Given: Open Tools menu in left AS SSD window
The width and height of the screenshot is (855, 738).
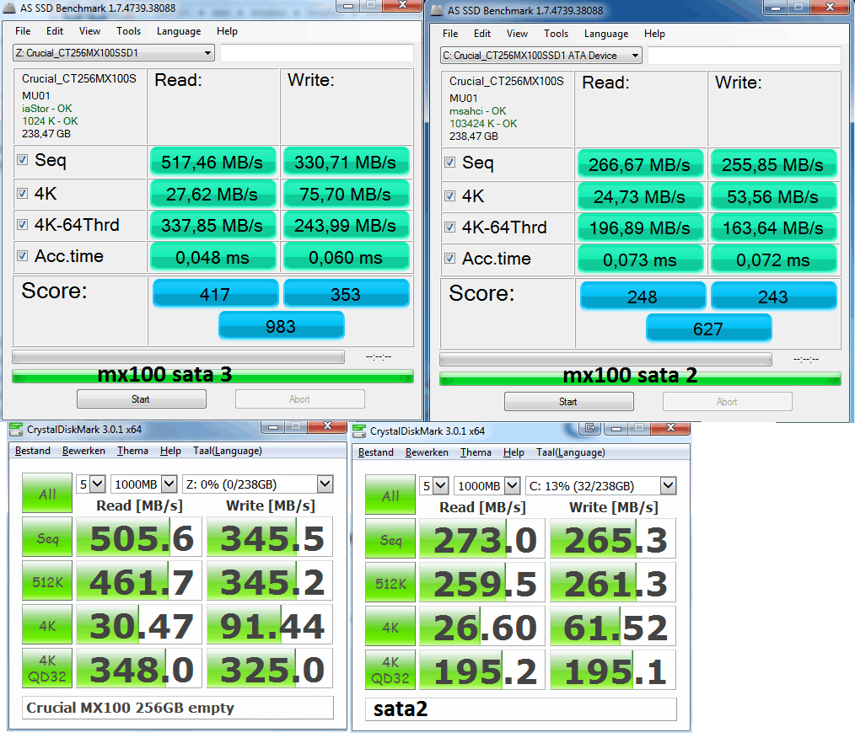Looking at the screenshot, I should click(x=129, y=31).
